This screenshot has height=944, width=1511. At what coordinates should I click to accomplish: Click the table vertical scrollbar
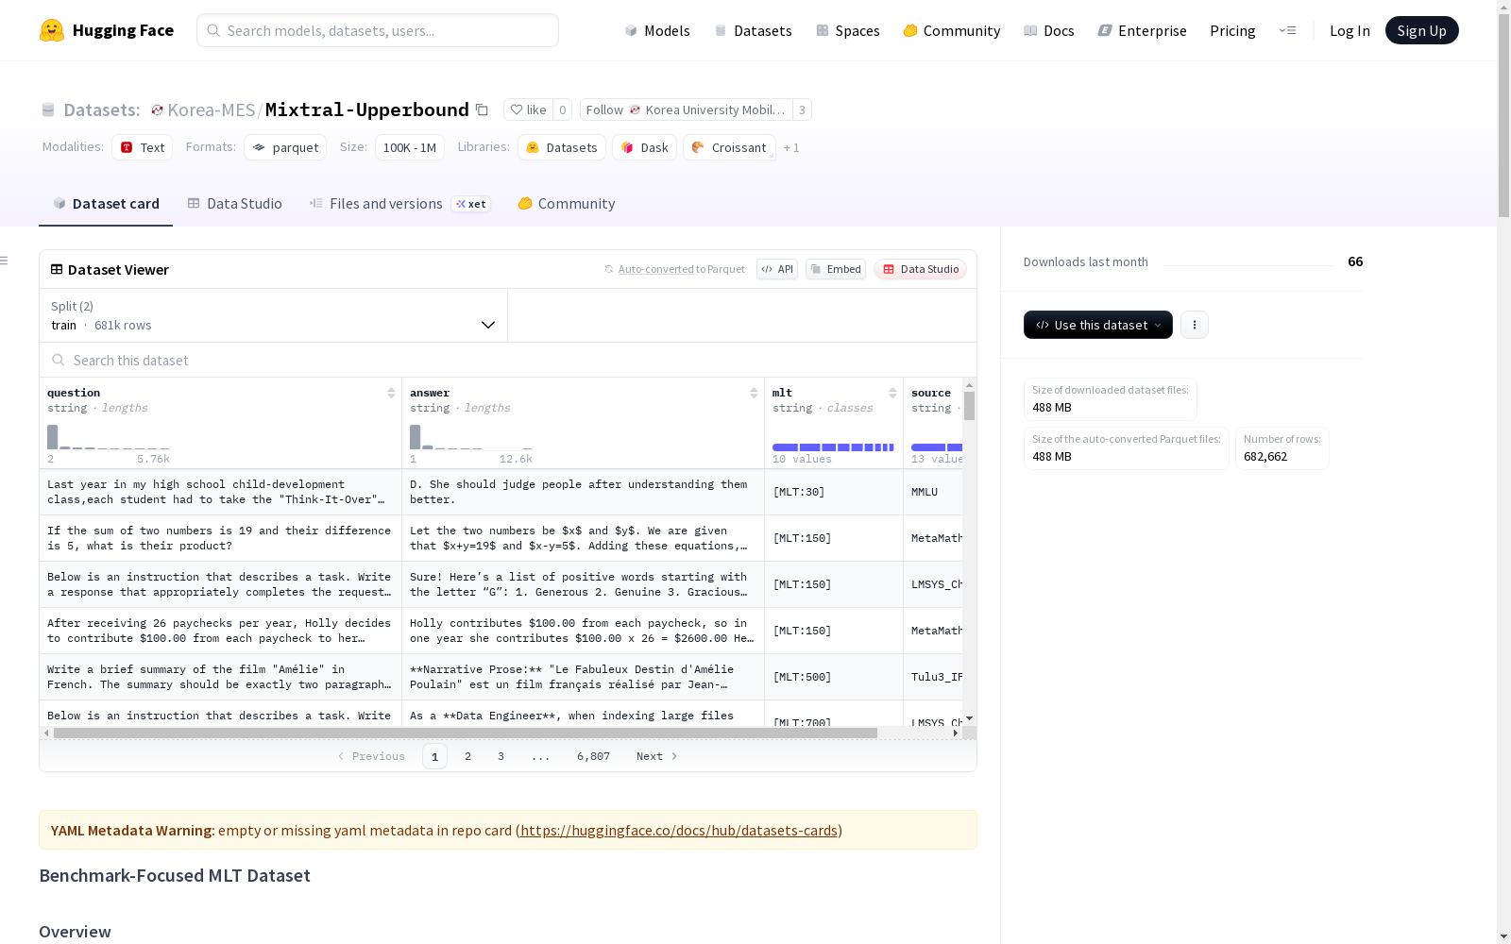pos(969,406)
